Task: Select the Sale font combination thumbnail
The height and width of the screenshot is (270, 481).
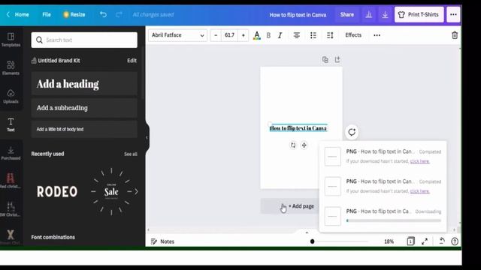Action: click(111, 192)
